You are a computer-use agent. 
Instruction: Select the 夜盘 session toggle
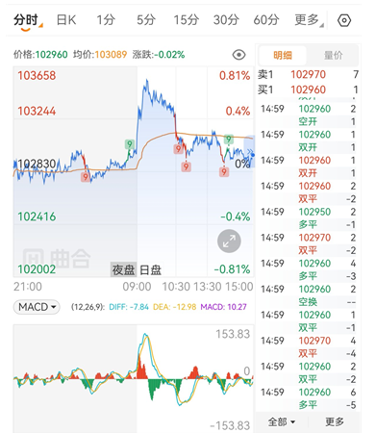123,269
